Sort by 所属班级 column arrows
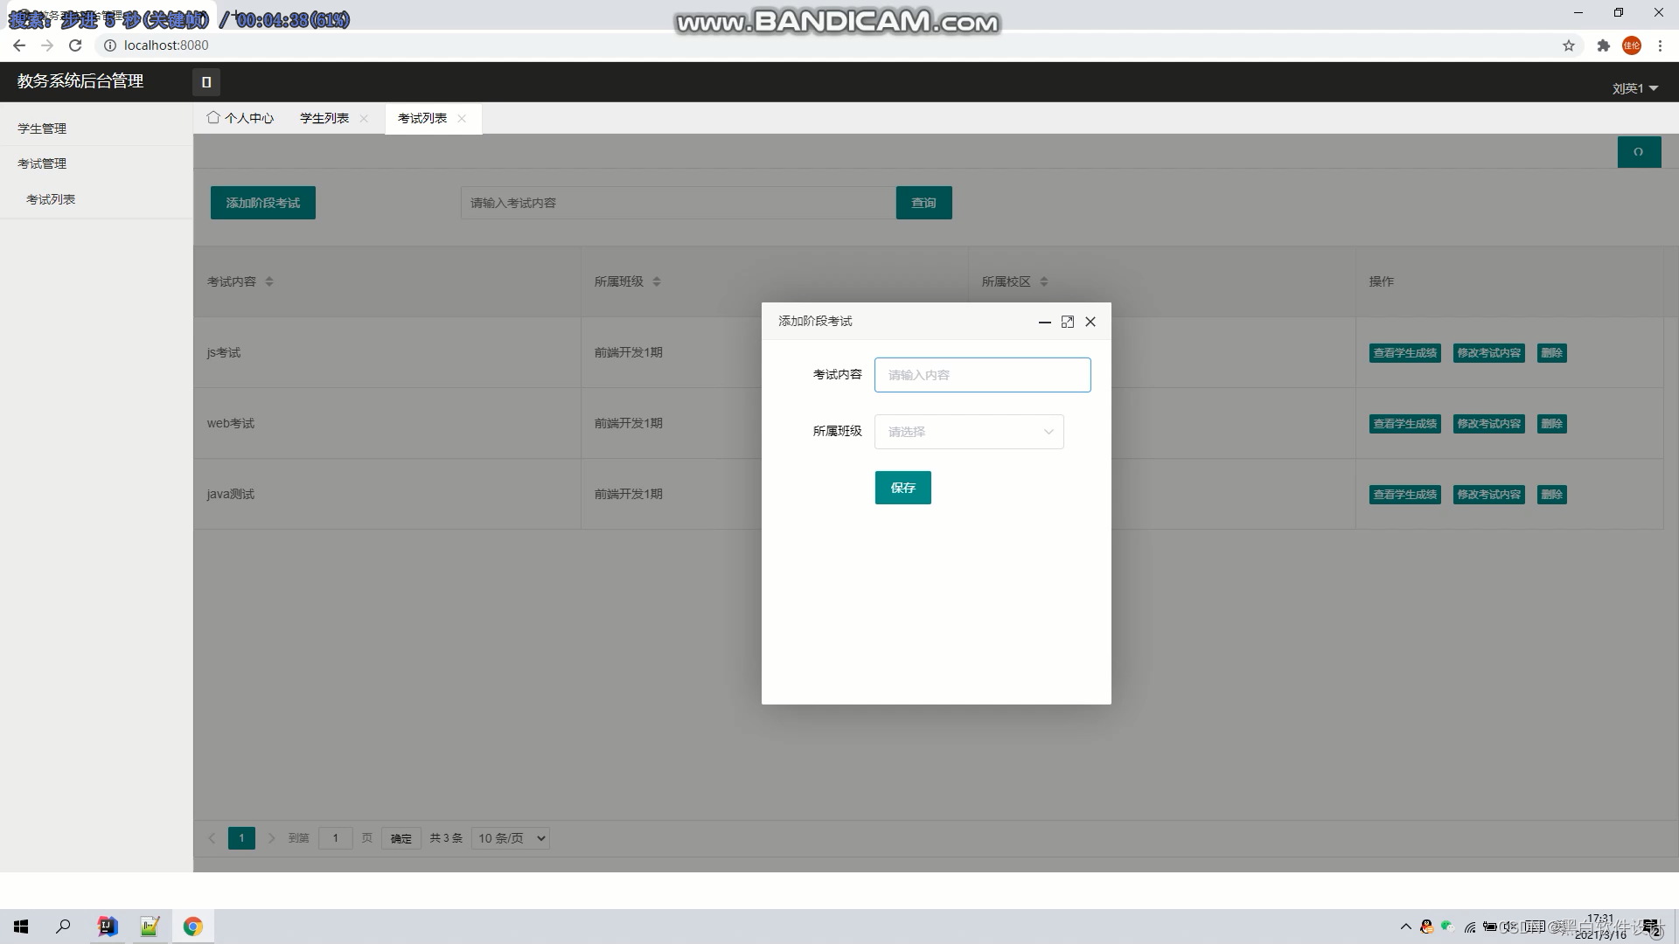 [x=657, y=281]
